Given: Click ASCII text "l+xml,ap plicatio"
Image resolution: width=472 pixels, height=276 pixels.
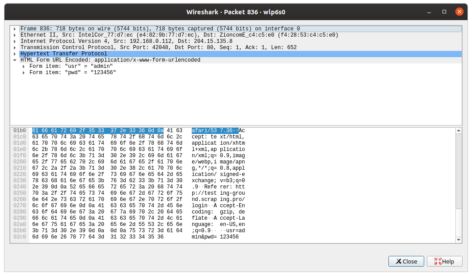Looking at the screenshot, I should pyautogui.click(x=218, y=150).
